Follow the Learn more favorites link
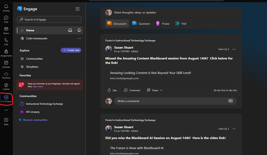 pos(38,87)
